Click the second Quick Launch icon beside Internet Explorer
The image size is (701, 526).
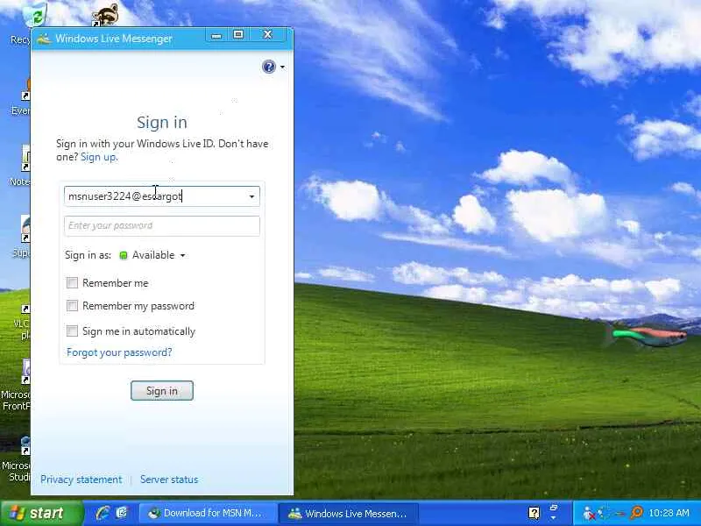point(122,513)
